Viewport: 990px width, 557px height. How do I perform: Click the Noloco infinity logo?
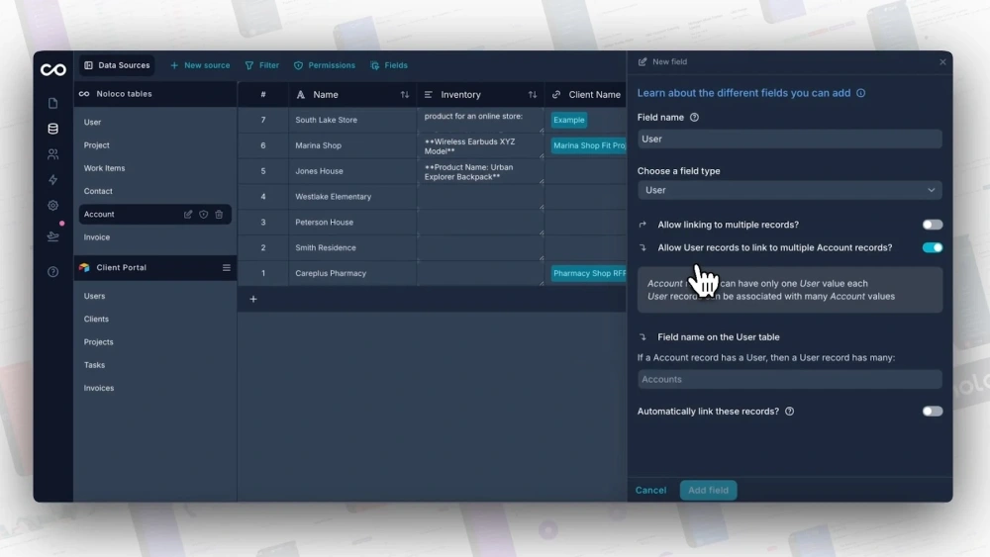click(53, 69)
